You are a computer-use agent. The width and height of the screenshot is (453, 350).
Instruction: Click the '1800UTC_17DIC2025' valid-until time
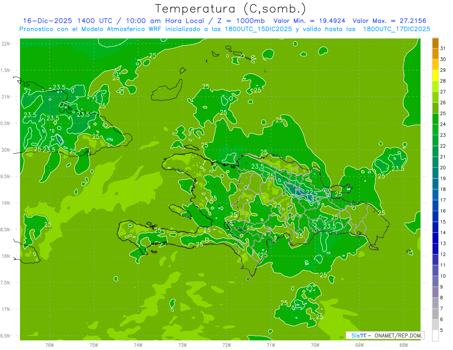(x=397, y=29)
